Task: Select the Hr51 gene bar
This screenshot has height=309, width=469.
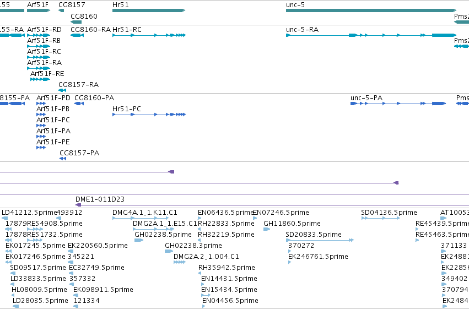Action: click(149, 10)
